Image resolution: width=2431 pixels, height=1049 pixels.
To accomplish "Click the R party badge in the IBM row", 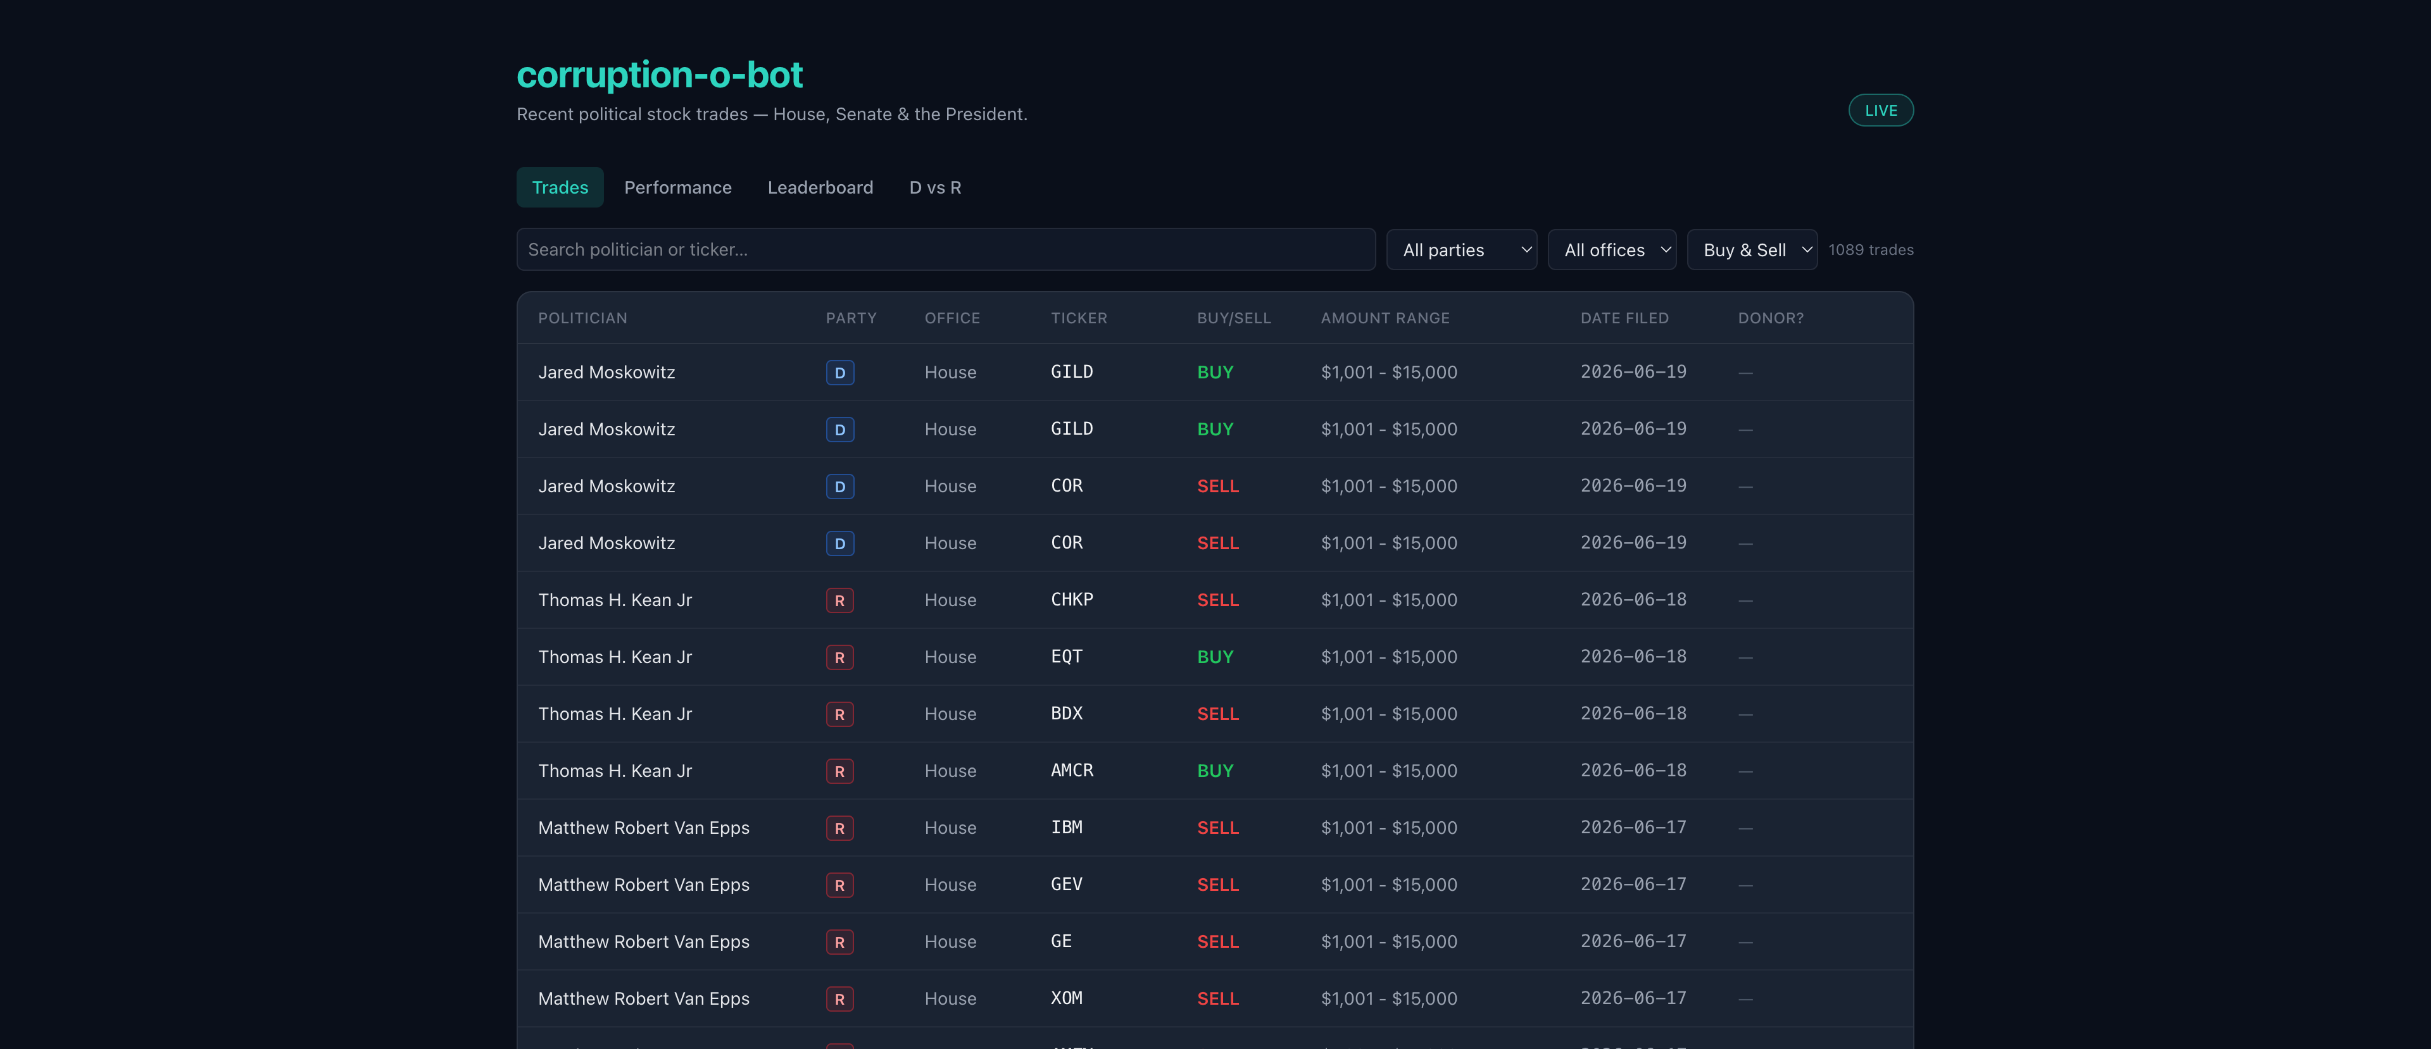I will [839, 828].
